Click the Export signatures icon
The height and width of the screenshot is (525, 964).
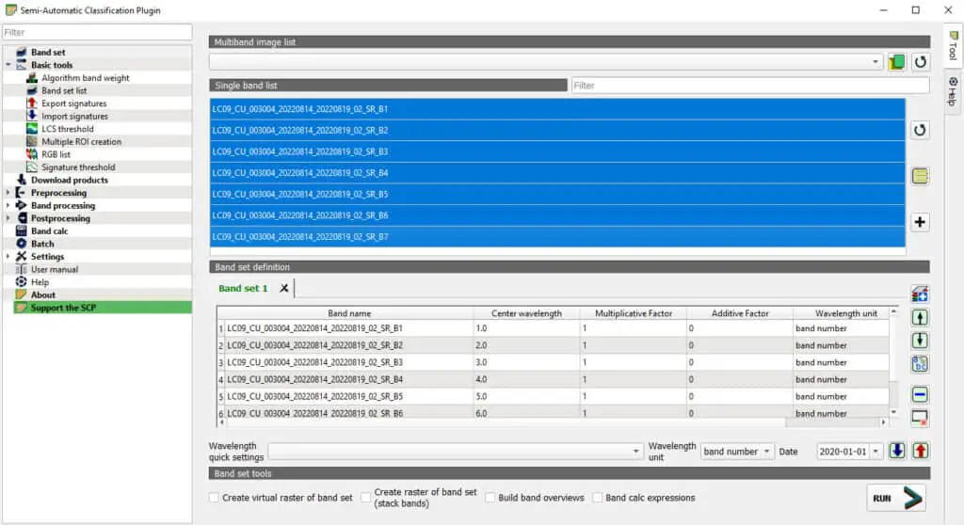coord(32,103)
